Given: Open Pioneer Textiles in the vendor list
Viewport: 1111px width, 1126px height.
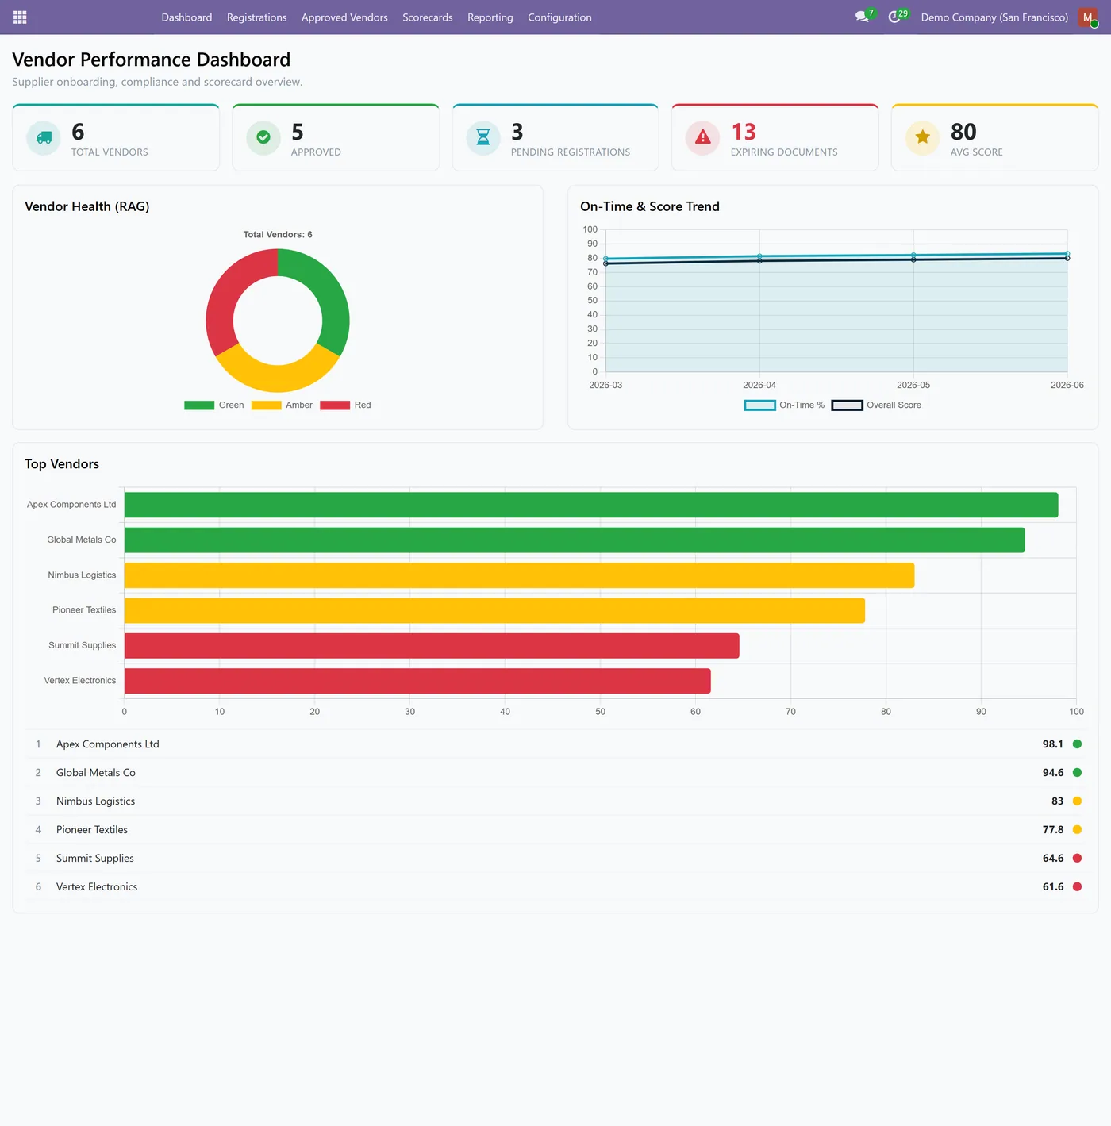Looking at the screenshot, I should click(x=555, y=829).
